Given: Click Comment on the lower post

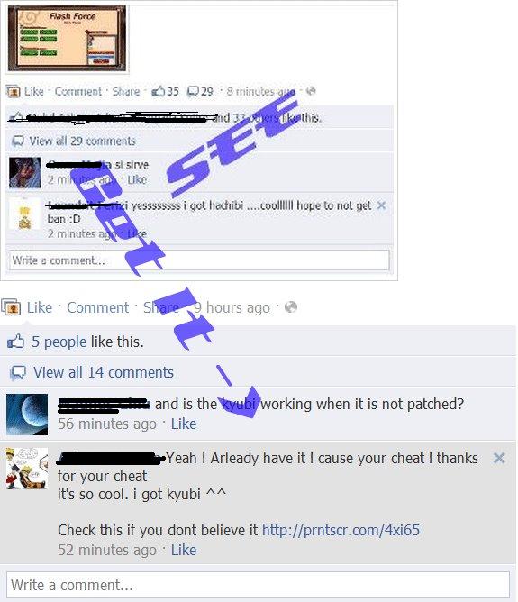Looking at the screenshot, I should coord(98,307).
